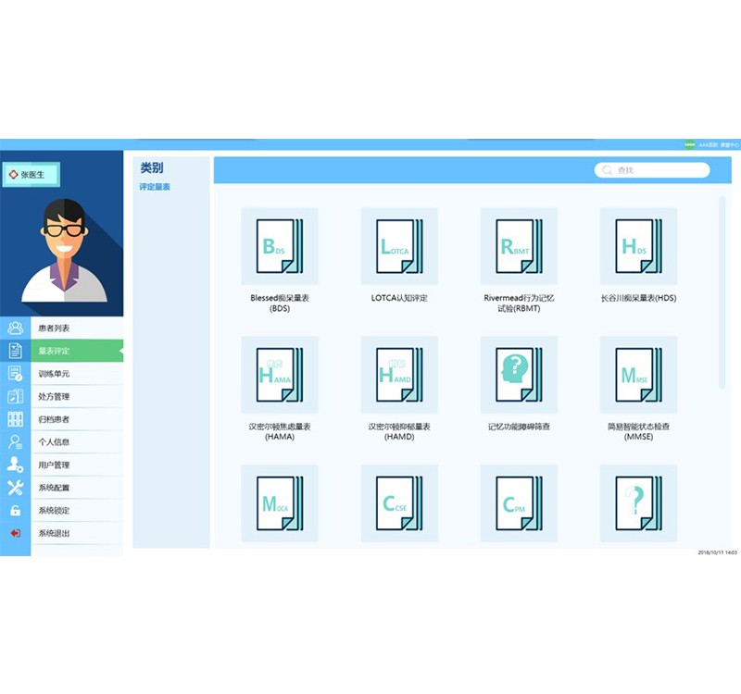Screen dimensions: 741x694
Task: Launch the Hamilton depression scale HAMD icon
Action: click(398, 374)
